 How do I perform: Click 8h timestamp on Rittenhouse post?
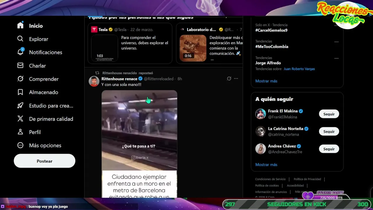[x=180, y=79]
